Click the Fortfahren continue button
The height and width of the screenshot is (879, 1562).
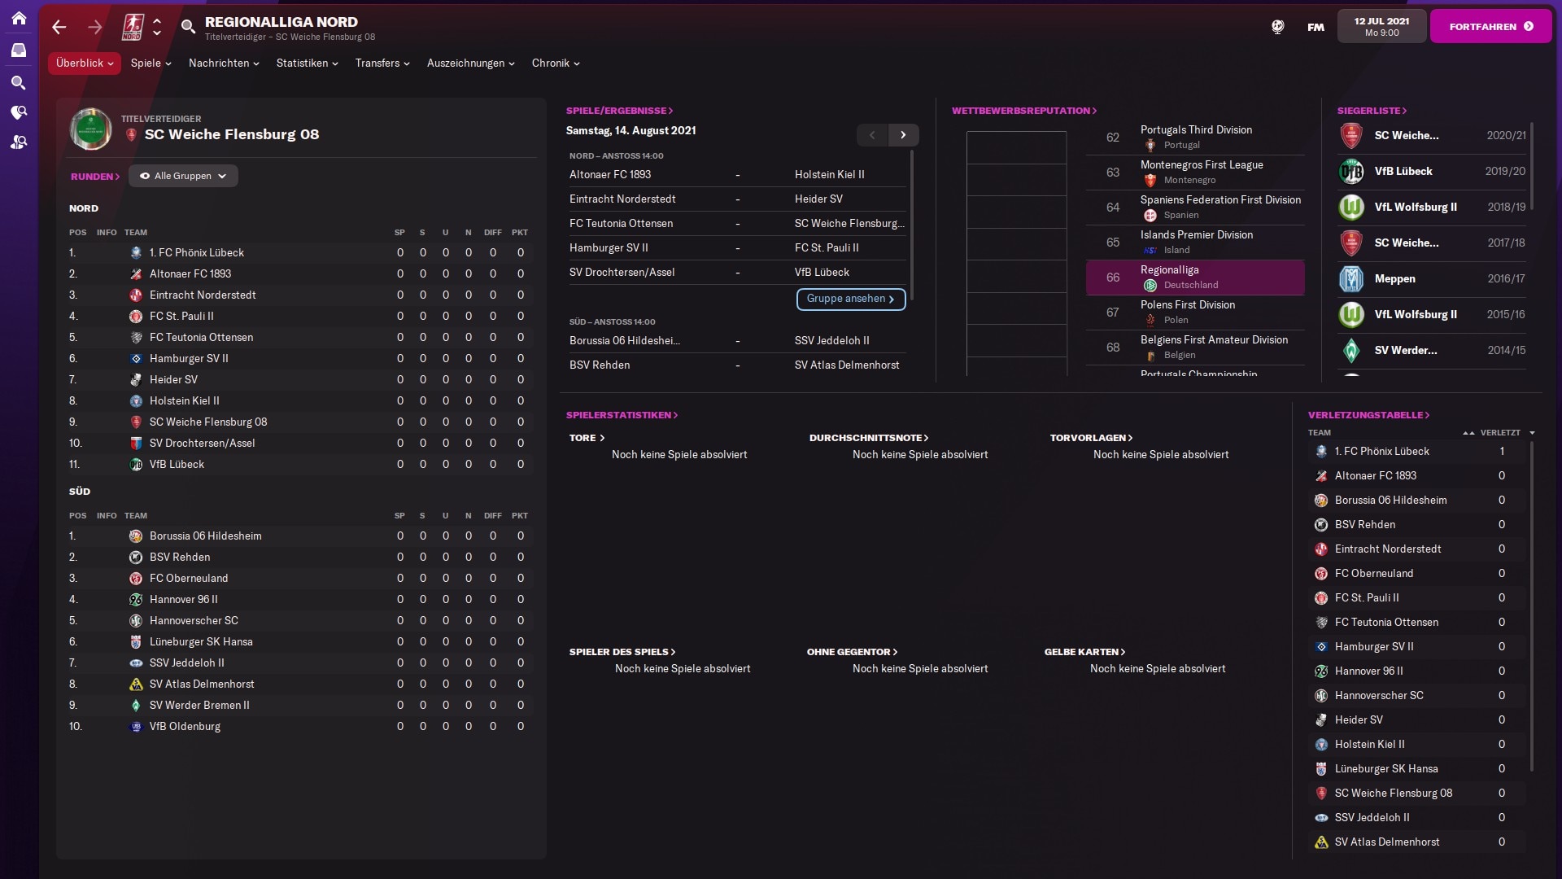tap(1490, 27)
